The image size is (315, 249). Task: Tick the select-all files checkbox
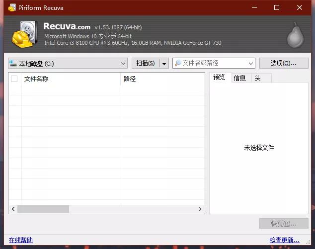[14, 79]
